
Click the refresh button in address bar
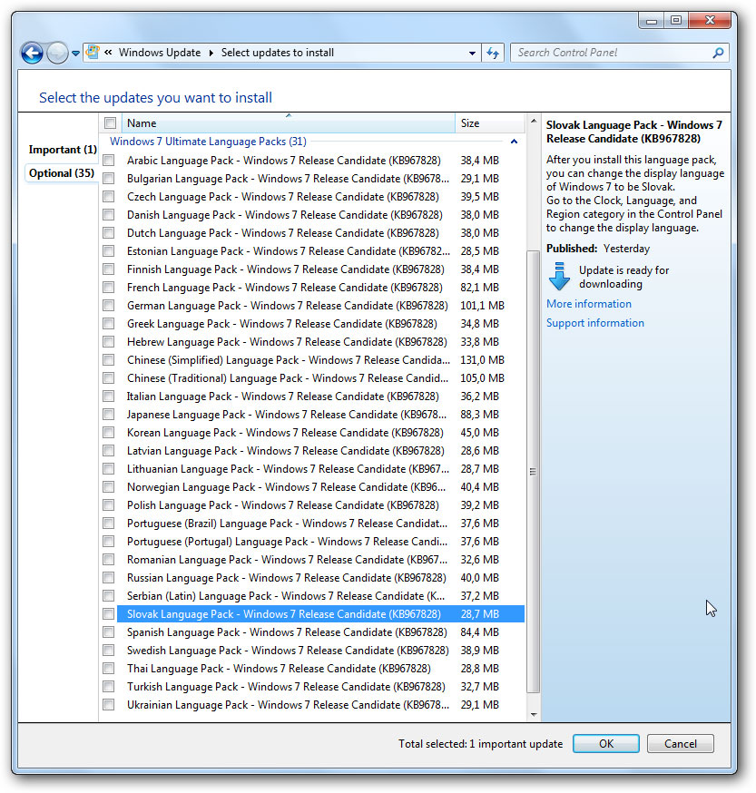coord(493,53)
